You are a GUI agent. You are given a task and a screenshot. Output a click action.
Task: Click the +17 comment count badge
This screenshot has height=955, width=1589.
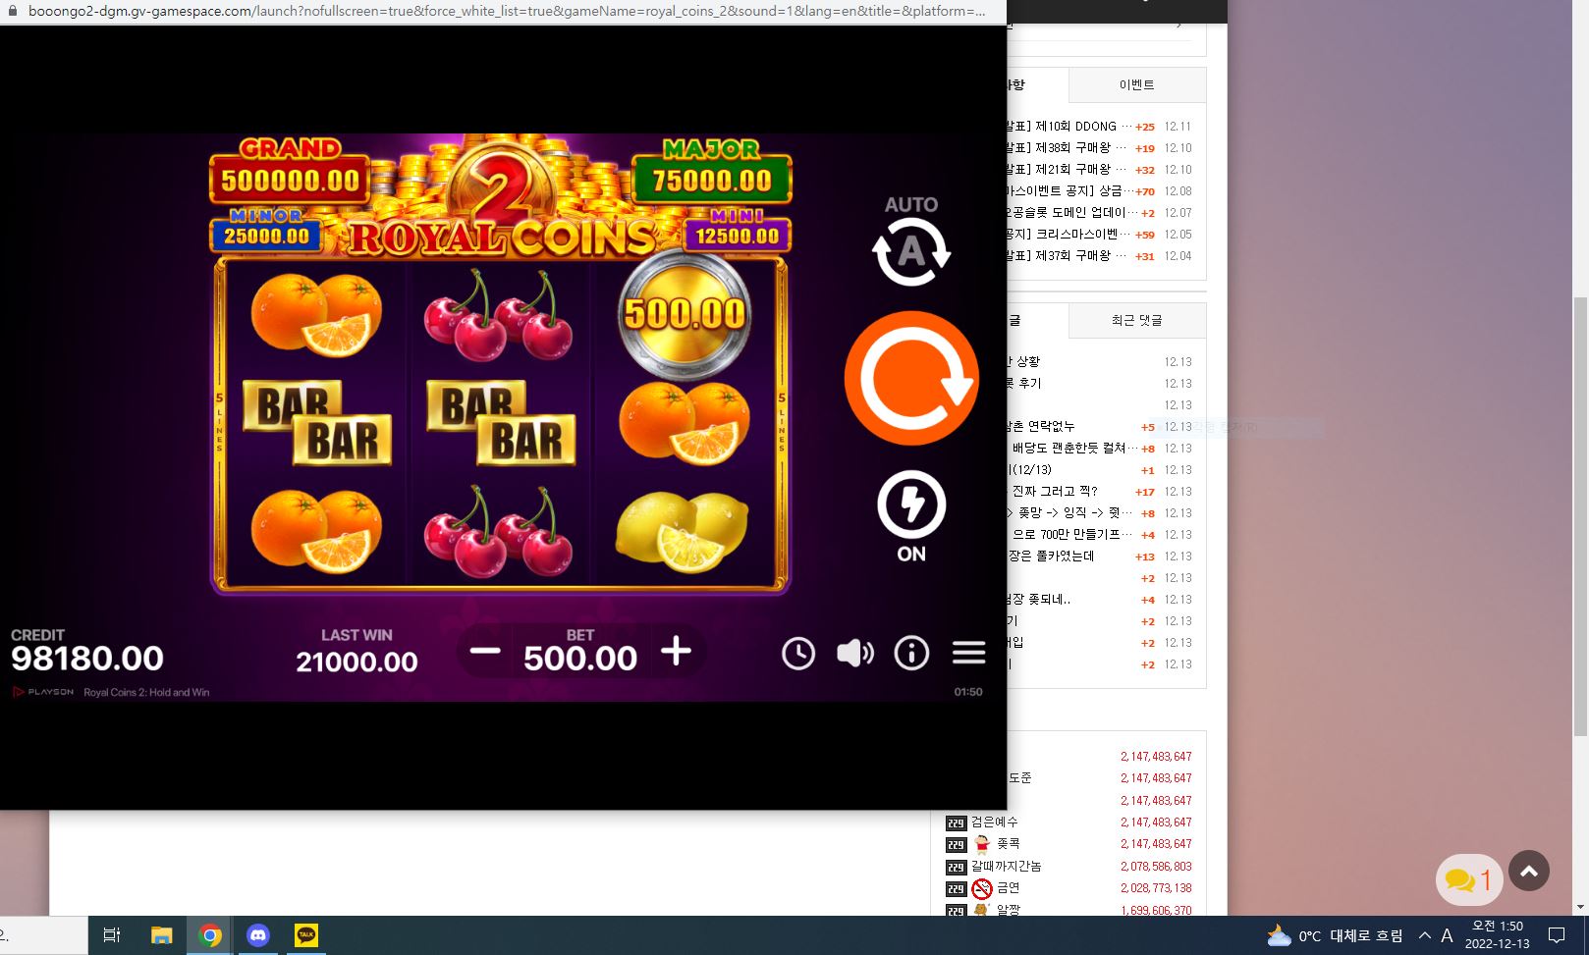[x=1145, y=492]
